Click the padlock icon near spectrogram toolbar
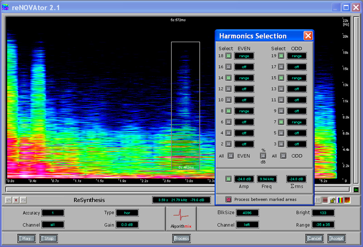363x247 pixels. point(333,200)
